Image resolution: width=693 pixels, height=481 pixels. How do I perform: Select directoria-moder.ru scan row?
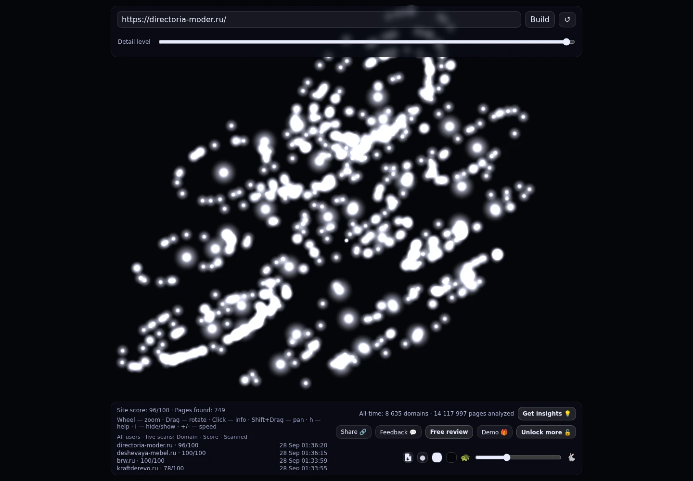pyautogui.click(x=222, y=445)
